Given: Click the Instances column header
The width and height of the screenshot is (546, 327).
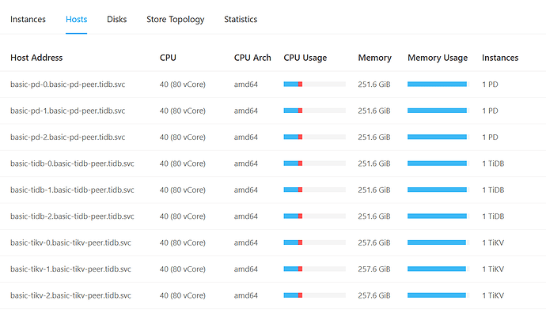Looking at the screenshot, I should click(x=500, y=58).
